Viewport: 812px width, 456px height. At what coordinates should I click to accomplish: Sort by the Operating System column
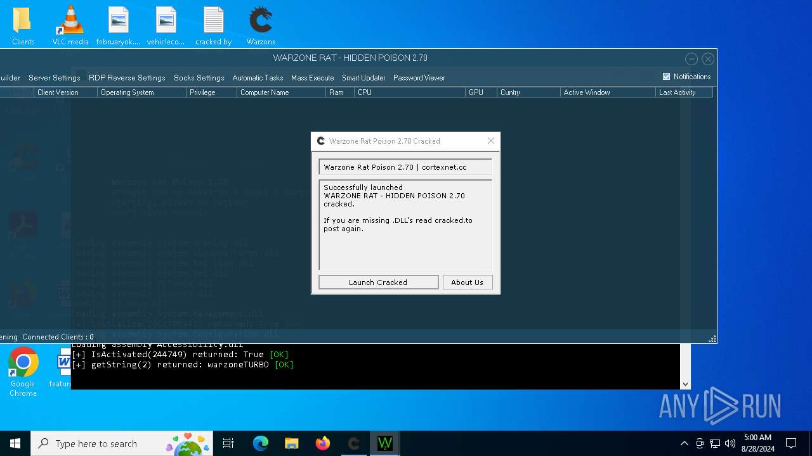click(x=142, y=92)
